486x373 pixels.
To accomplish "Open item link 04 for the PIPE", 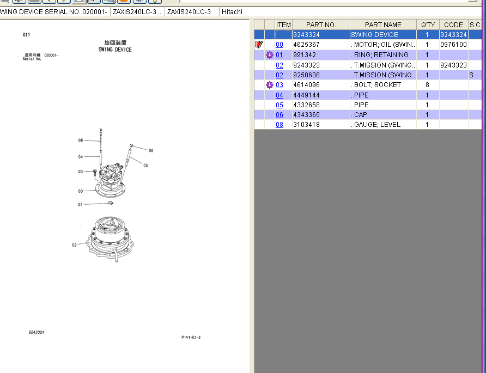I will click(280, 95).
